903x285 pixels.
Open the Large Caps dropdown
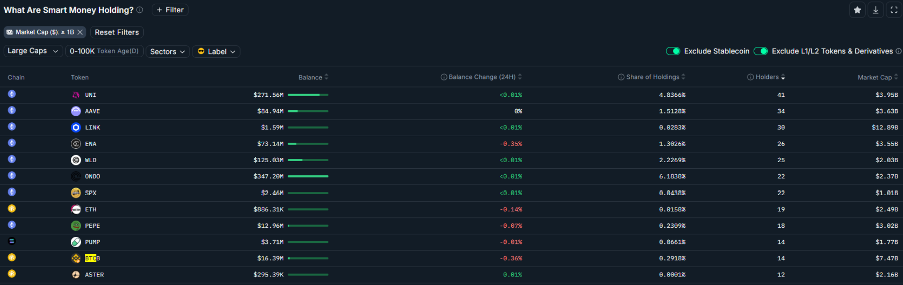pos(33,51)
